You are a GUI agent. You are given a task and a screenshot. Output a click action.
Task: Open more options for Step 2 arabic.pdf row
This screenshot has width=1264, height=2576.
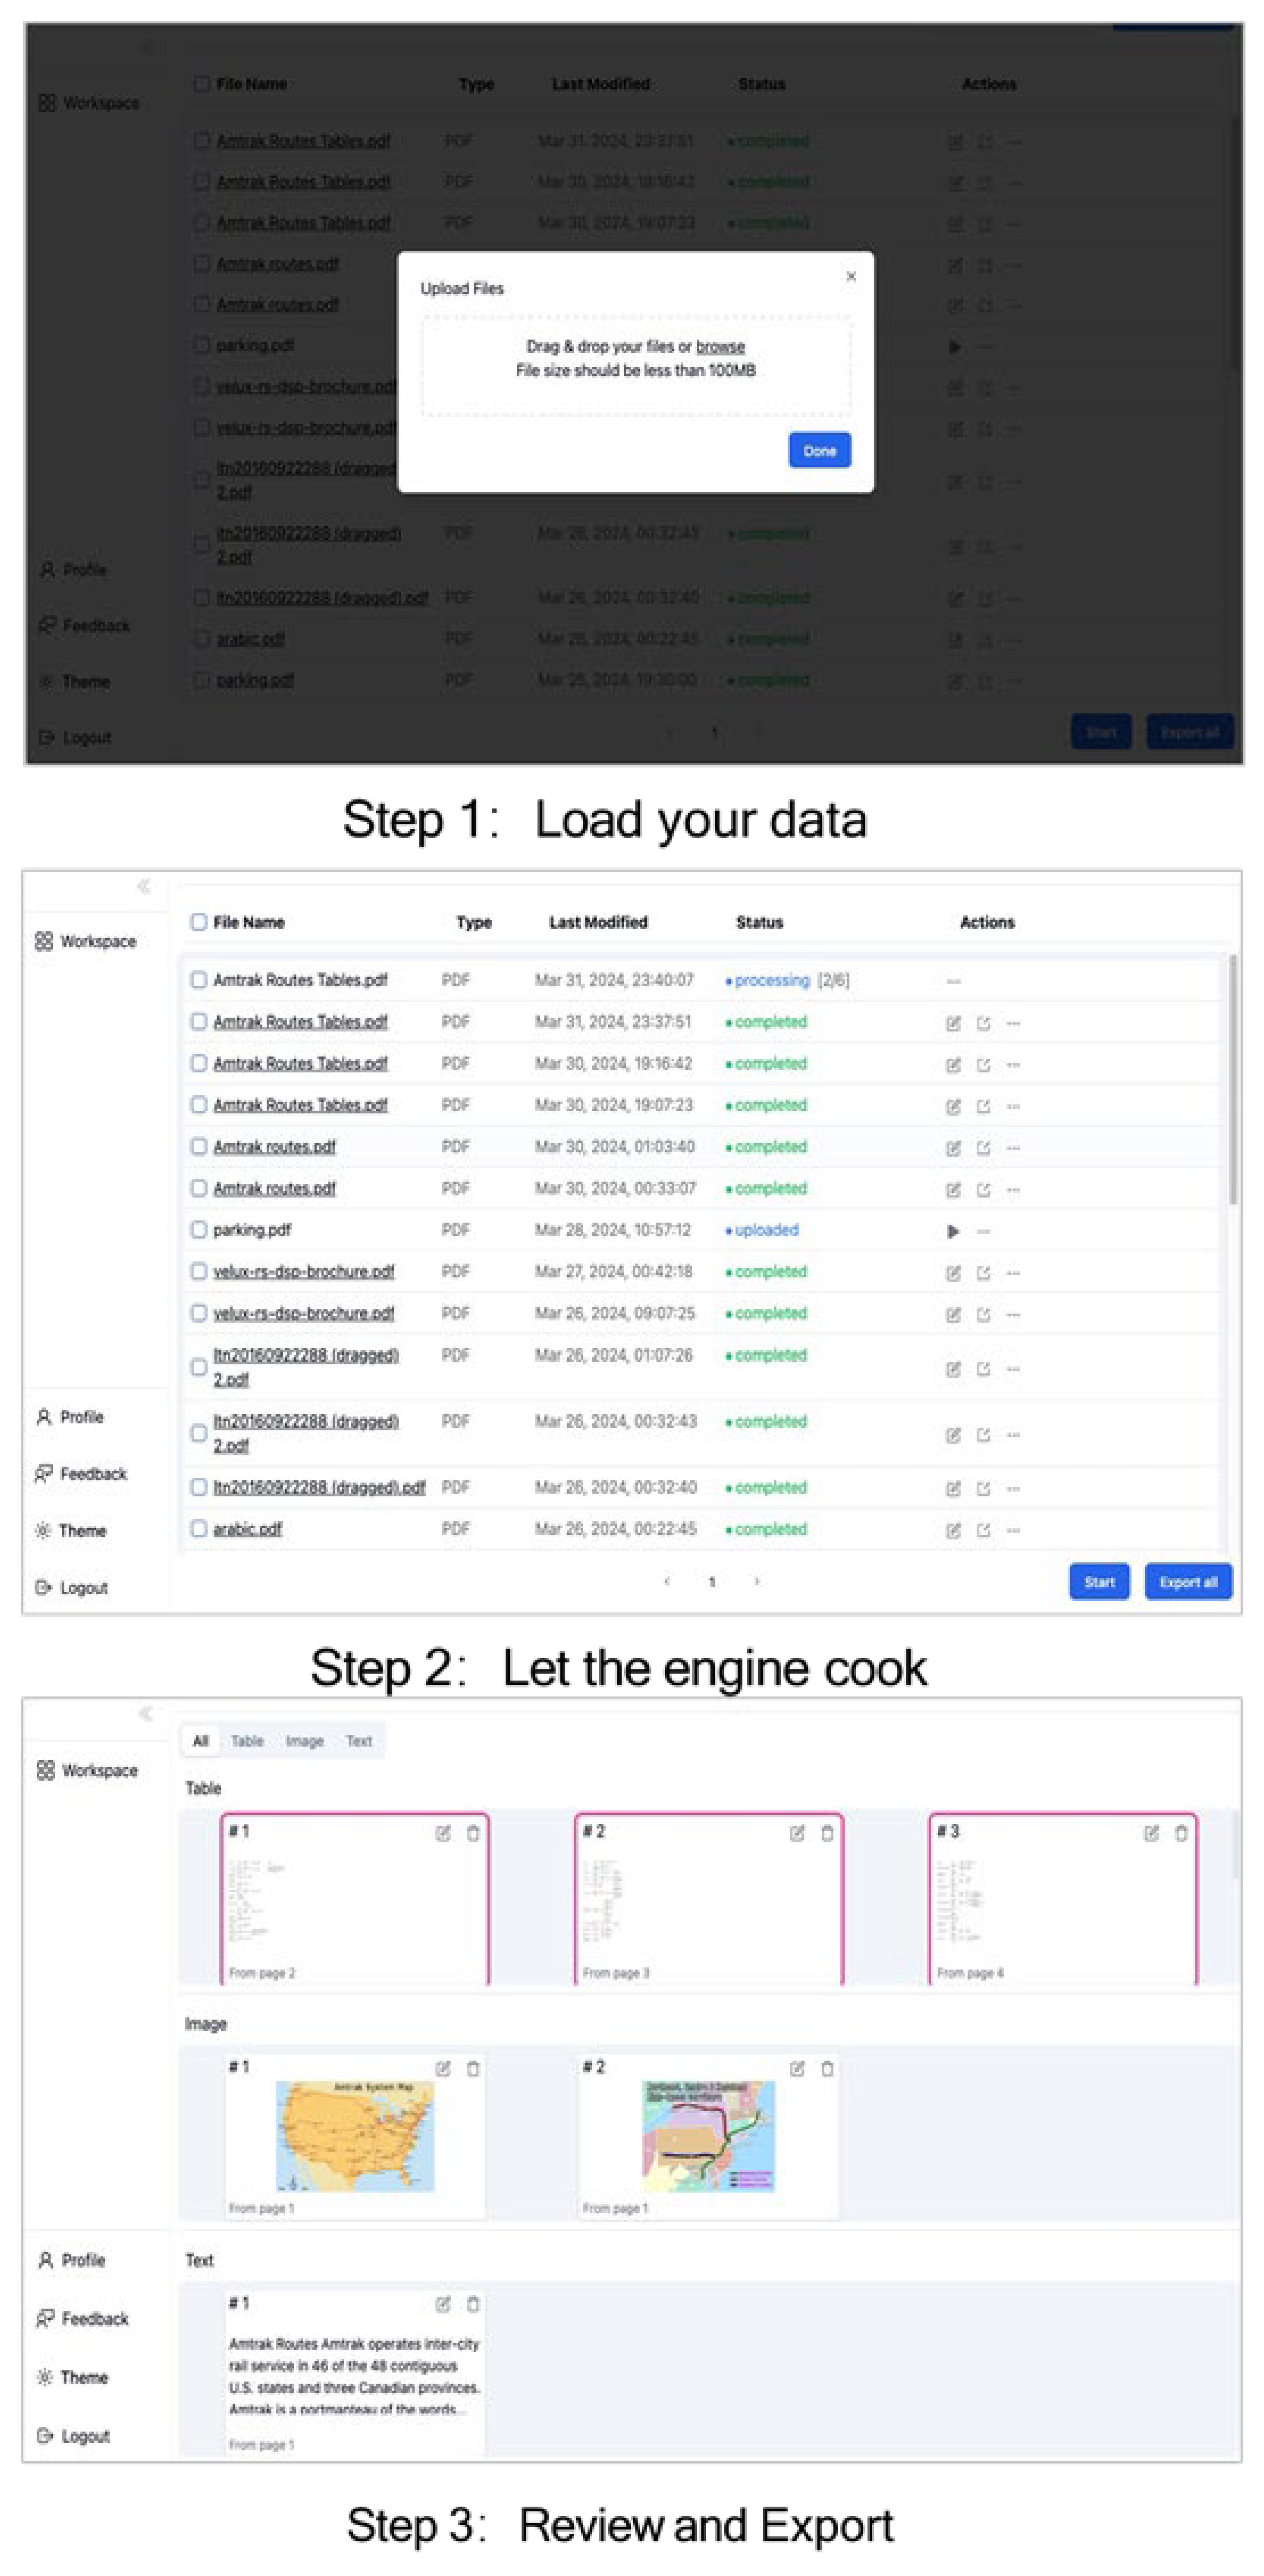(1013, 1530)
